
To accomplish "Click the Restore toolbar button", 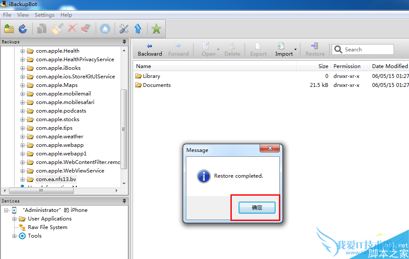I will click(315, 50).
